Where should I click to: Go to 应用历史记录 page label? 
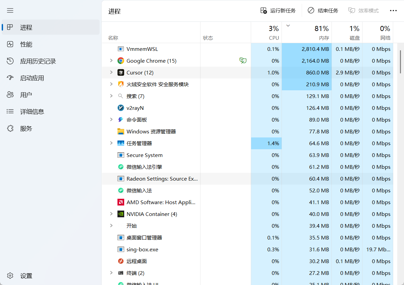38,61
